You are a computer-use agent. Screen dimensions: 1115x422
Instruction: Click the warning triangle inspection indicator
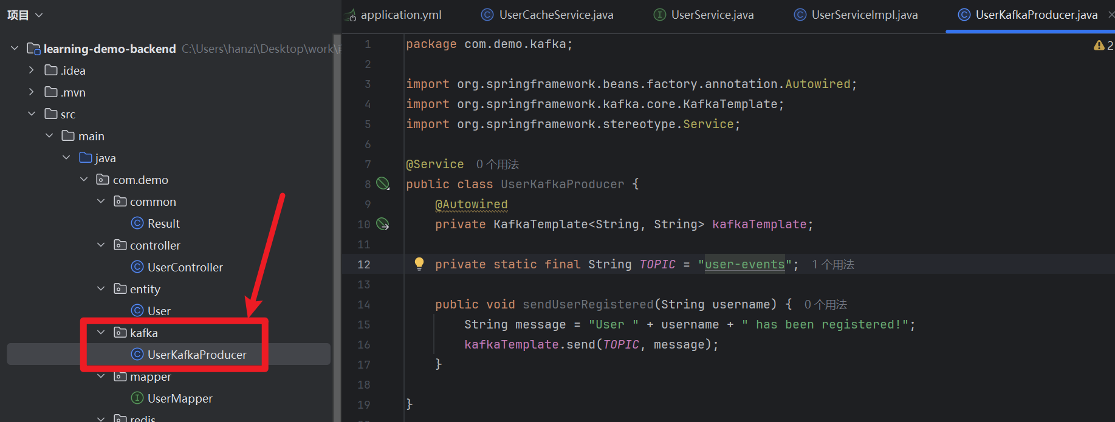pos(1099,46)
